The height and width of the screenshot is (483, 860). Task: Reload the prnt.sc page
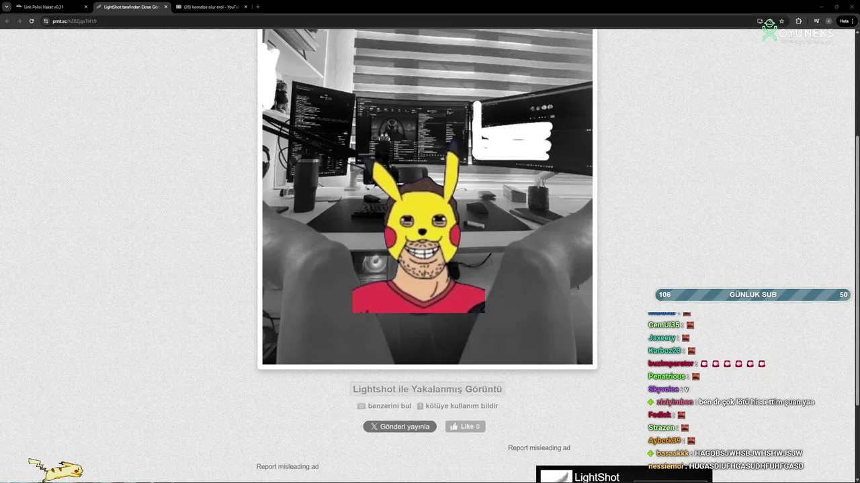click(x=31, y=21)
